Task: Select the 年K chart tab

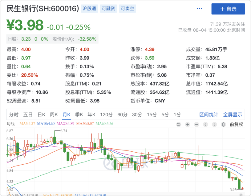Action: pos(91,114)
